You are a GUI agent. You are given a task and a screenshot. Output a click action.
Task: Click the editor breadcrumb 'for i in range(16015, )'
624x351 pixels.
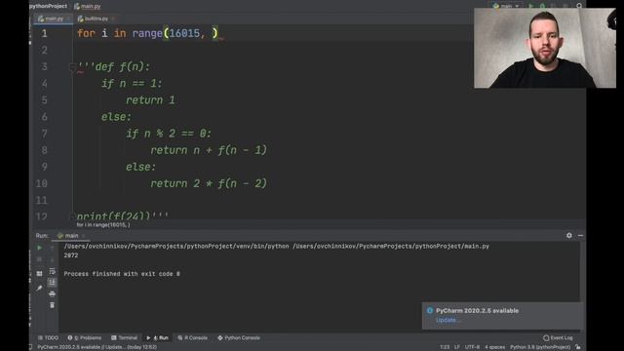[103, 225]
